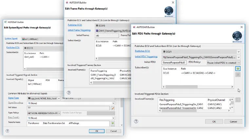Screen dimensions: 249x139
Task: Expand the Type Policy NETWORK-REPRESENTATION dropdown
Action: point(44,113)
